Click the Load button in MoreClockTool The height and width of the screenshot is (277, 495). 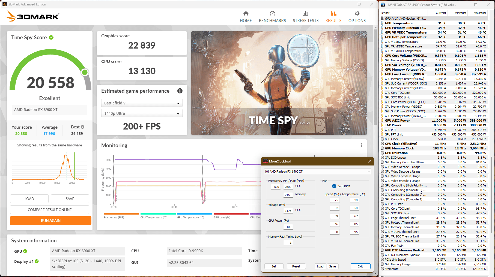click(x=320, y=266)
